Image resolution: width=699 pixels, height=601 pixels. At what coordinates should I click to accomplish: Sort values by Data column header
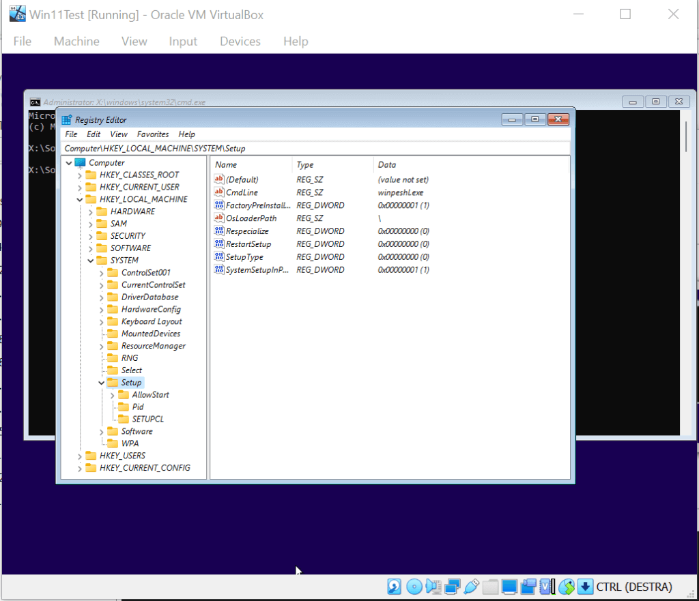[471, 164]
